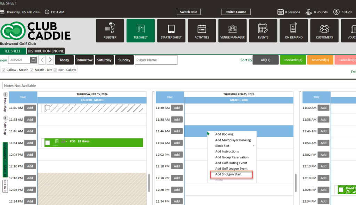Image resolution: width=356 pixels, height=205 pixels.
Task: Open the Events module
Action: [263, 31]
